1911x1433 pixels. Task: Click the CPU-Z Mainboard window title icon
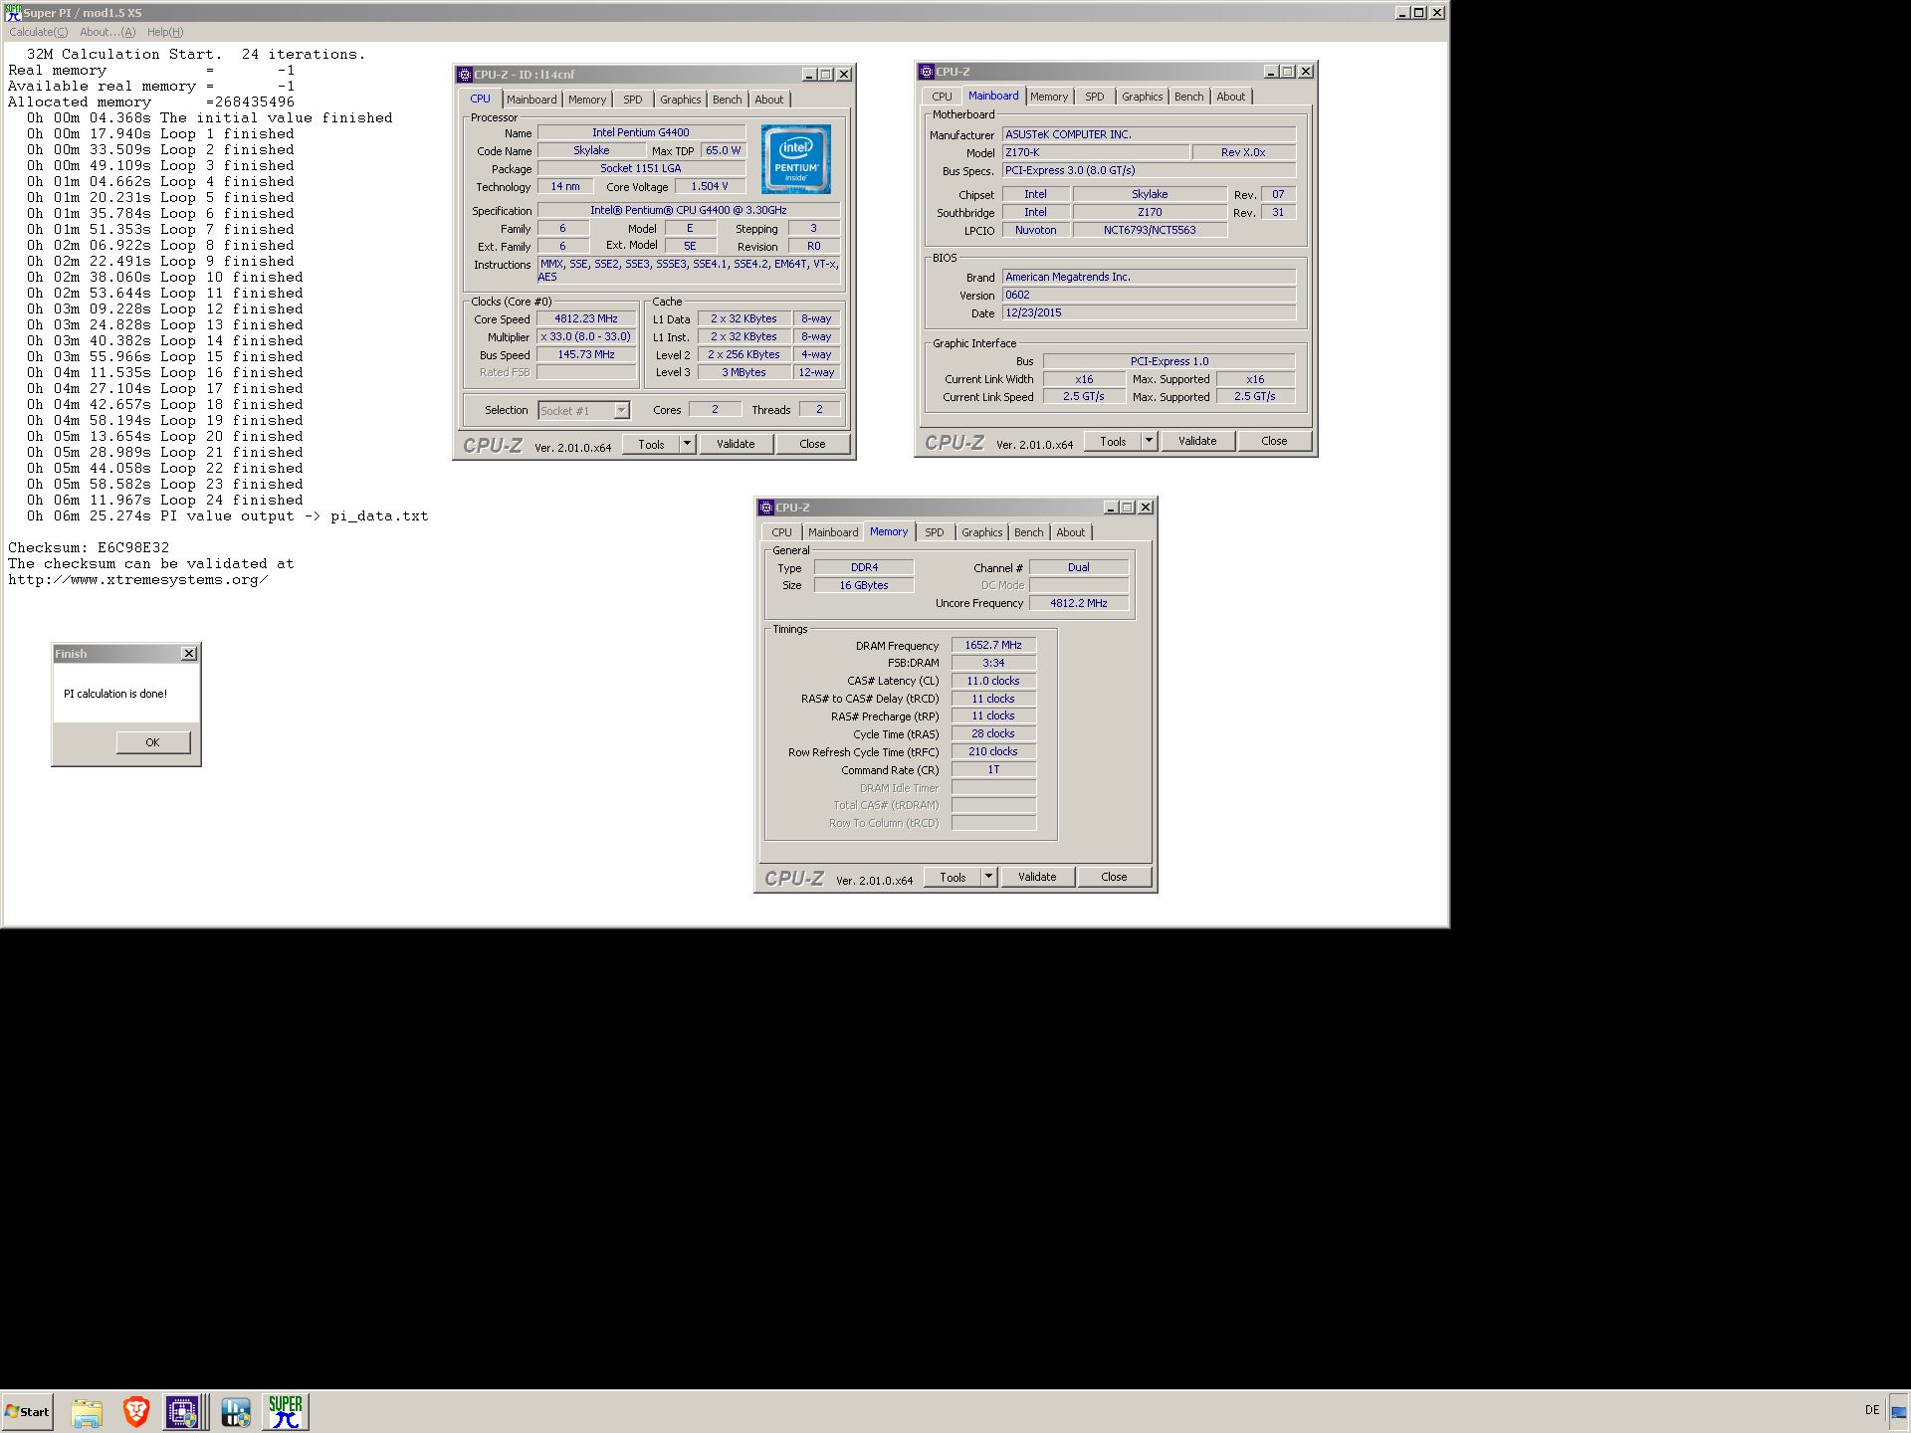pyautogui.click(x=927, y=72)
